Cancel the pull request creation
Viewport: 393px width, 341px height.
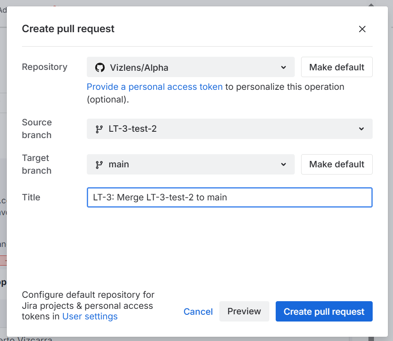pos(198,312)
